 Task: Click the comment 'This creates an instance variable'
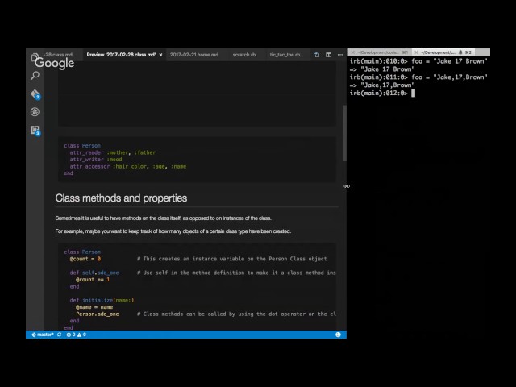(231, 259)
